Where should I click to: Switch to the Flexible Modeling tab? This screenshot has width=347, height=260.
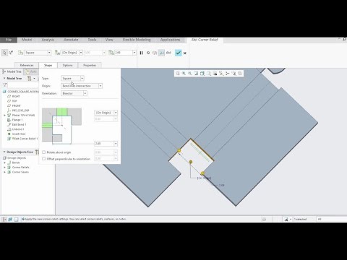click(x=137, y=40)
